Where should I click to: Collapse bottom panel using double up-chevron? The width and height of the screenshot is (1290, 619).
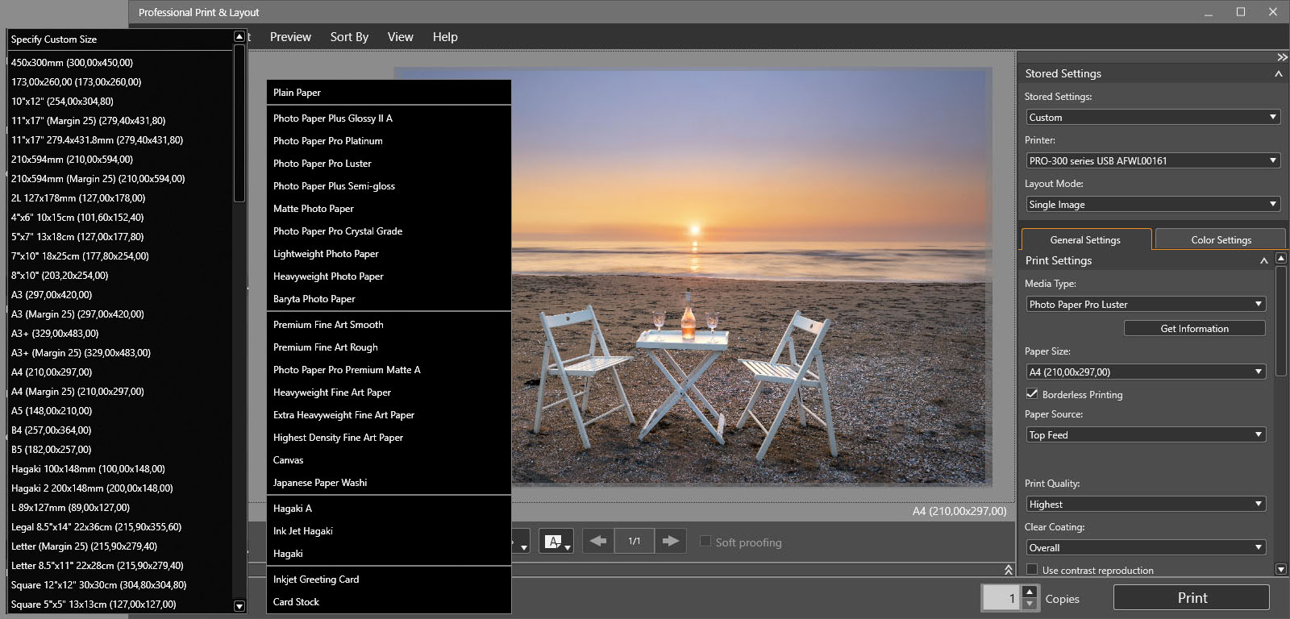pyautogui.click(x=1008, y=570)
